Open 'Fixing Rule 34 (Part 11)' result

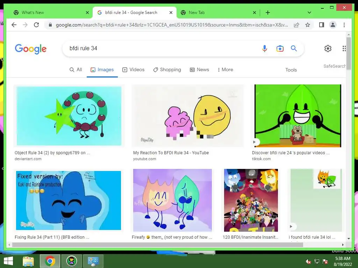tap(52, 237)
